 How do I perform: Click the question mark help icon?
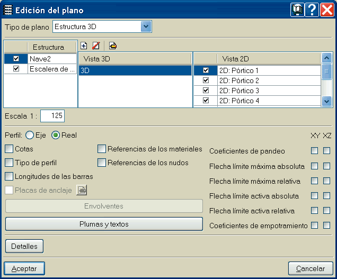(312, 10)
